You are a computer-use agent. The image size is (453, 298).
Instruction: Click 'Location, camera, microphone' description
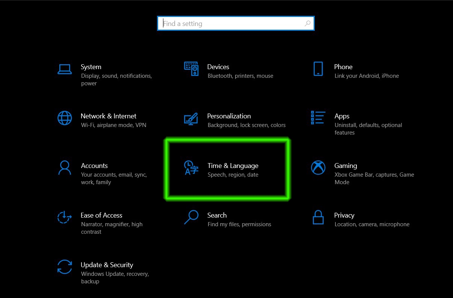(372, 224)
